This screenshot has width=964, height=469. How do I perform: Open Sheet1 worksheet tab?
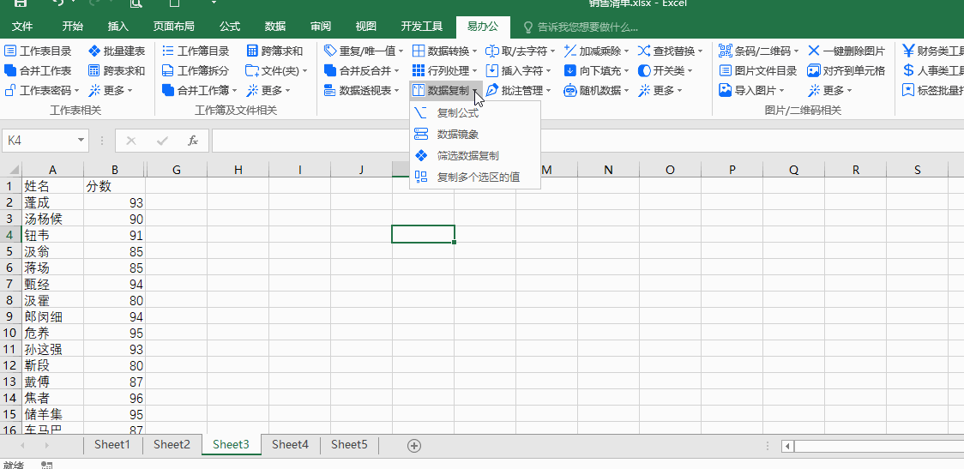[x=112, y=444]
